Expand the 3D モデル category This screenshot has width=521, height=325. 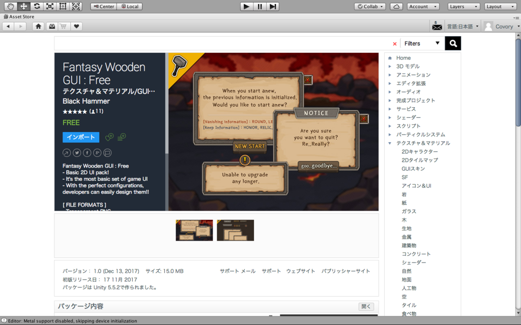(390, 67)
